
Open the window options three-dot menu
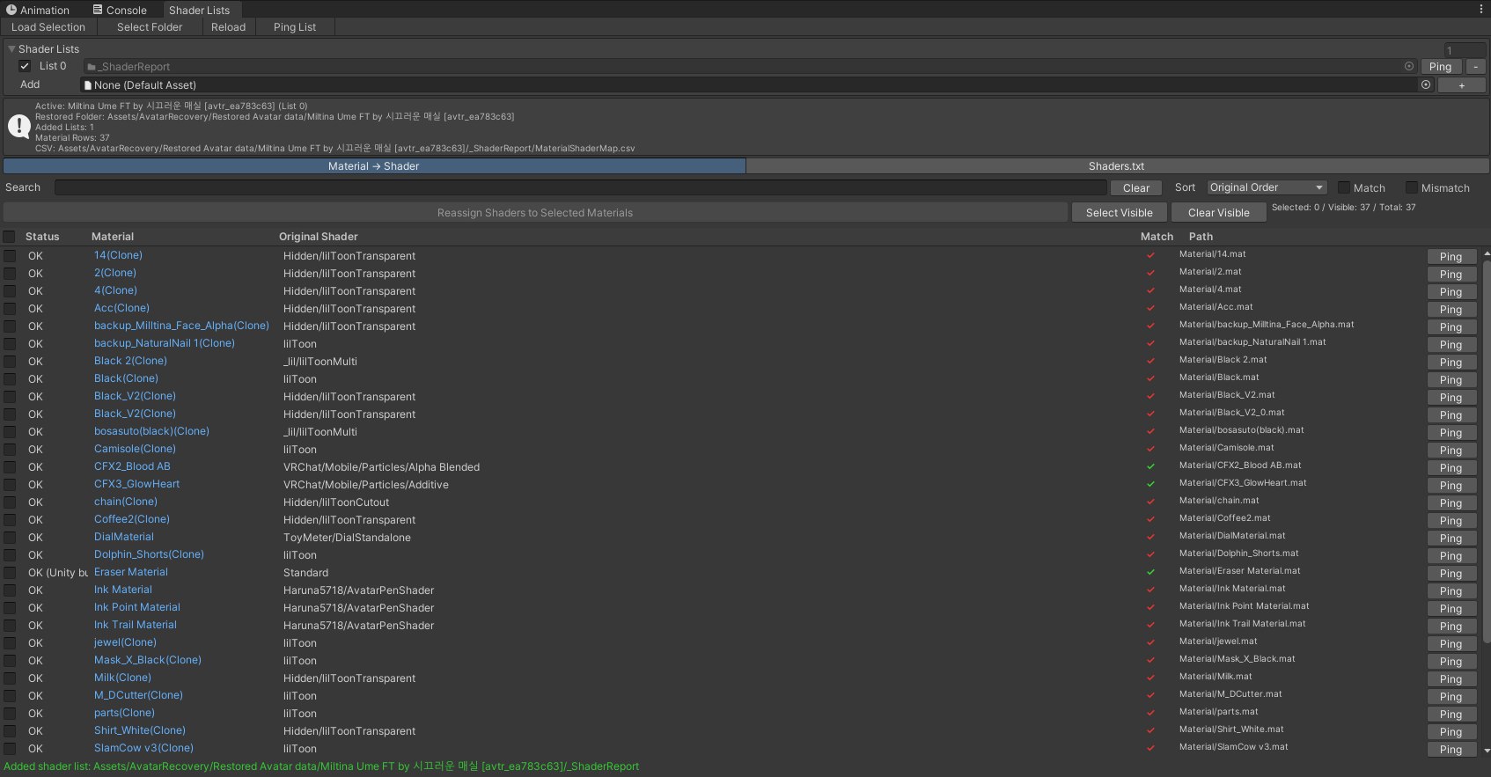point(1481,10)
